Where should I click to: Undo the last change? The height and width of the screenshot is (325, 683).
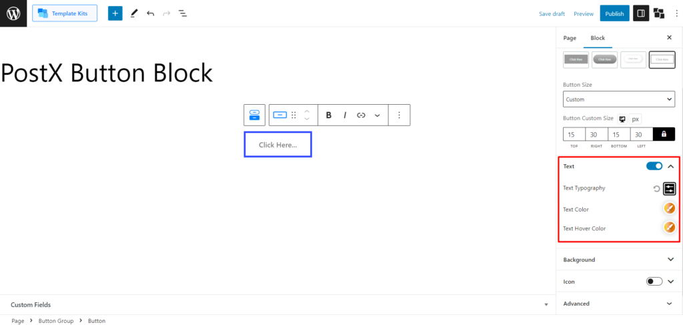pyautogui.click(x=150, y=13)
